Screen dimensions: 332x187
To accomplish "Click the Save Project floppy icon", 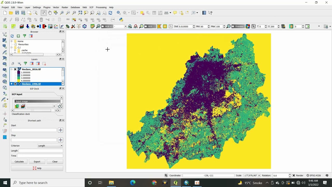I will pyautogui.click(x=17, y=13).
